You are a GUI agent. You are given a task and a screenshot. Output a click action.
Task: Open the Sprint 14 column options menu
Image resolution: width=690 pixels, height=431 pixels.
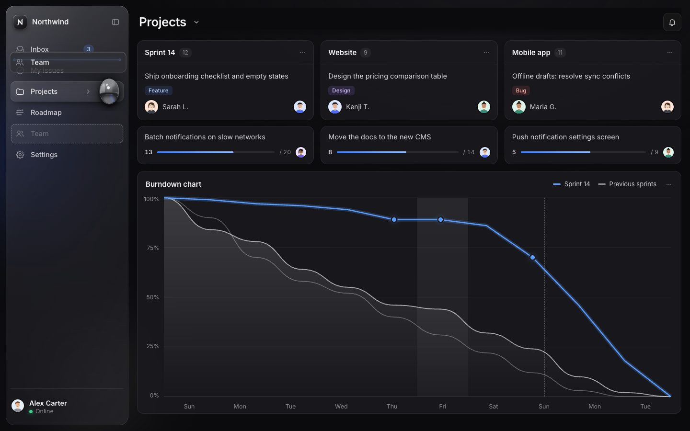[302, 53]
